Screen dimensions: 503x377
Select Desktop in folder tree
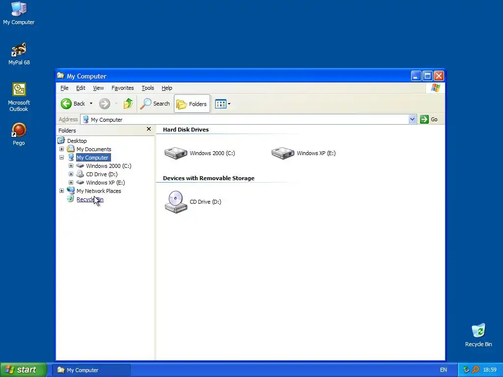point(77,141)
